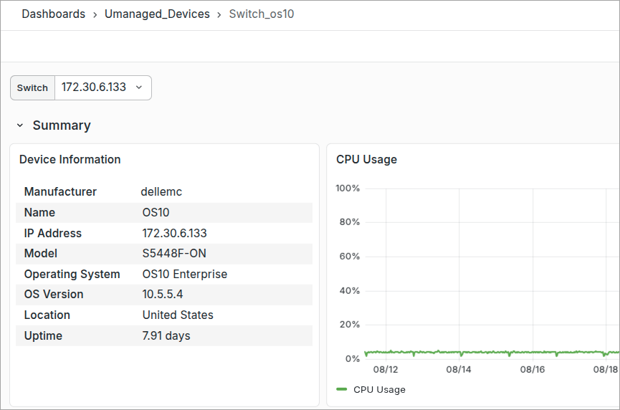Open the Switch 172.30.6.133 dropdown
This screenshot has height=410, width=620.
[102, 87]
